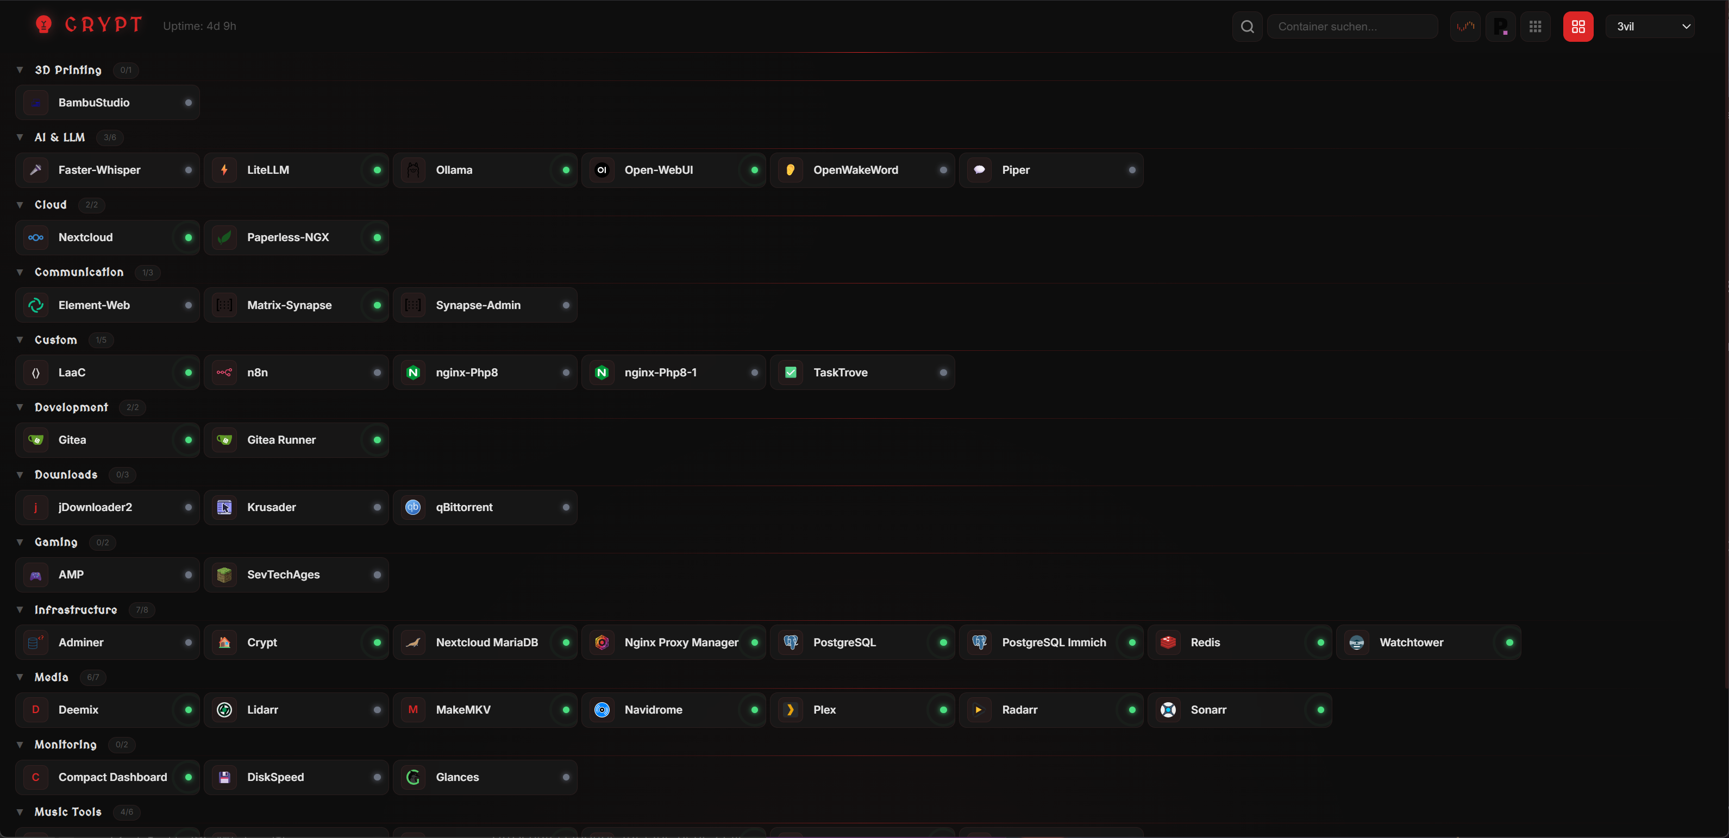Open the Radarr container card
Image resolution: width=1729 pixels, height=838 pixels.
pyautogui.click(x=1051, y=710)
